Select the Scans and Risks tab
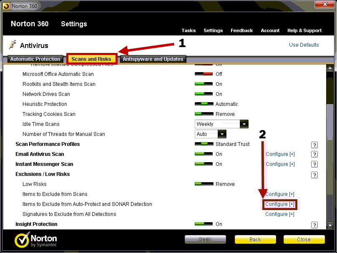 coord(91,59)
